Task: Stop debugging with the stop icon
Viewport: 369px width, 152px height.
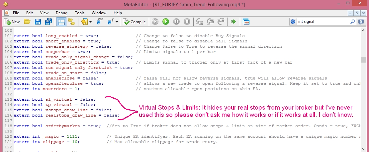Action: pyautogui.click(x=187, y=22)
